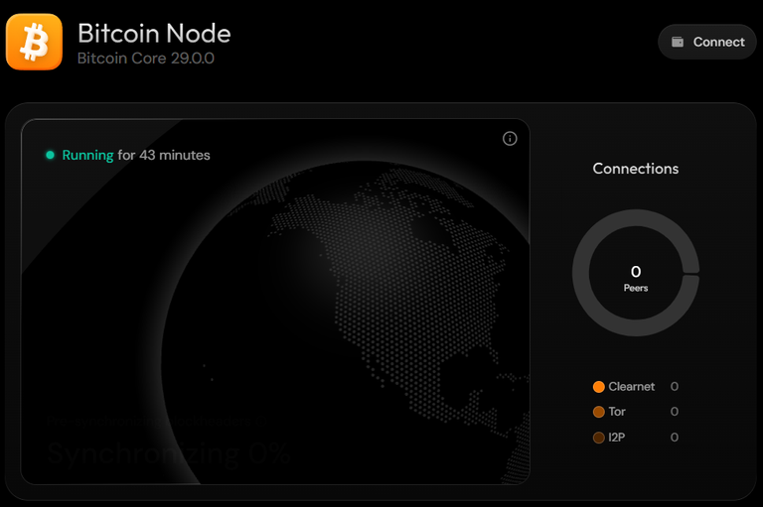This screenshot has width=763, height=507.
Task: Click the 'Clearnet' legend label
Action: 632,386
